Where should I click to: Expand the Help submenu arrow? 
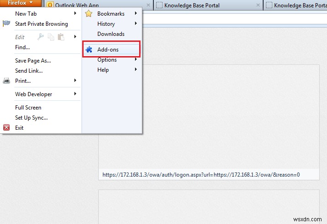(136, 69)
